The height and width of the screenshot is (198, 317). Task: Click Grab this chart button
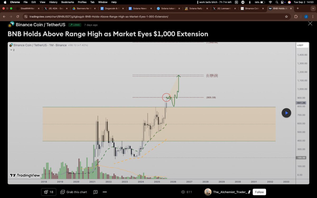74,192
